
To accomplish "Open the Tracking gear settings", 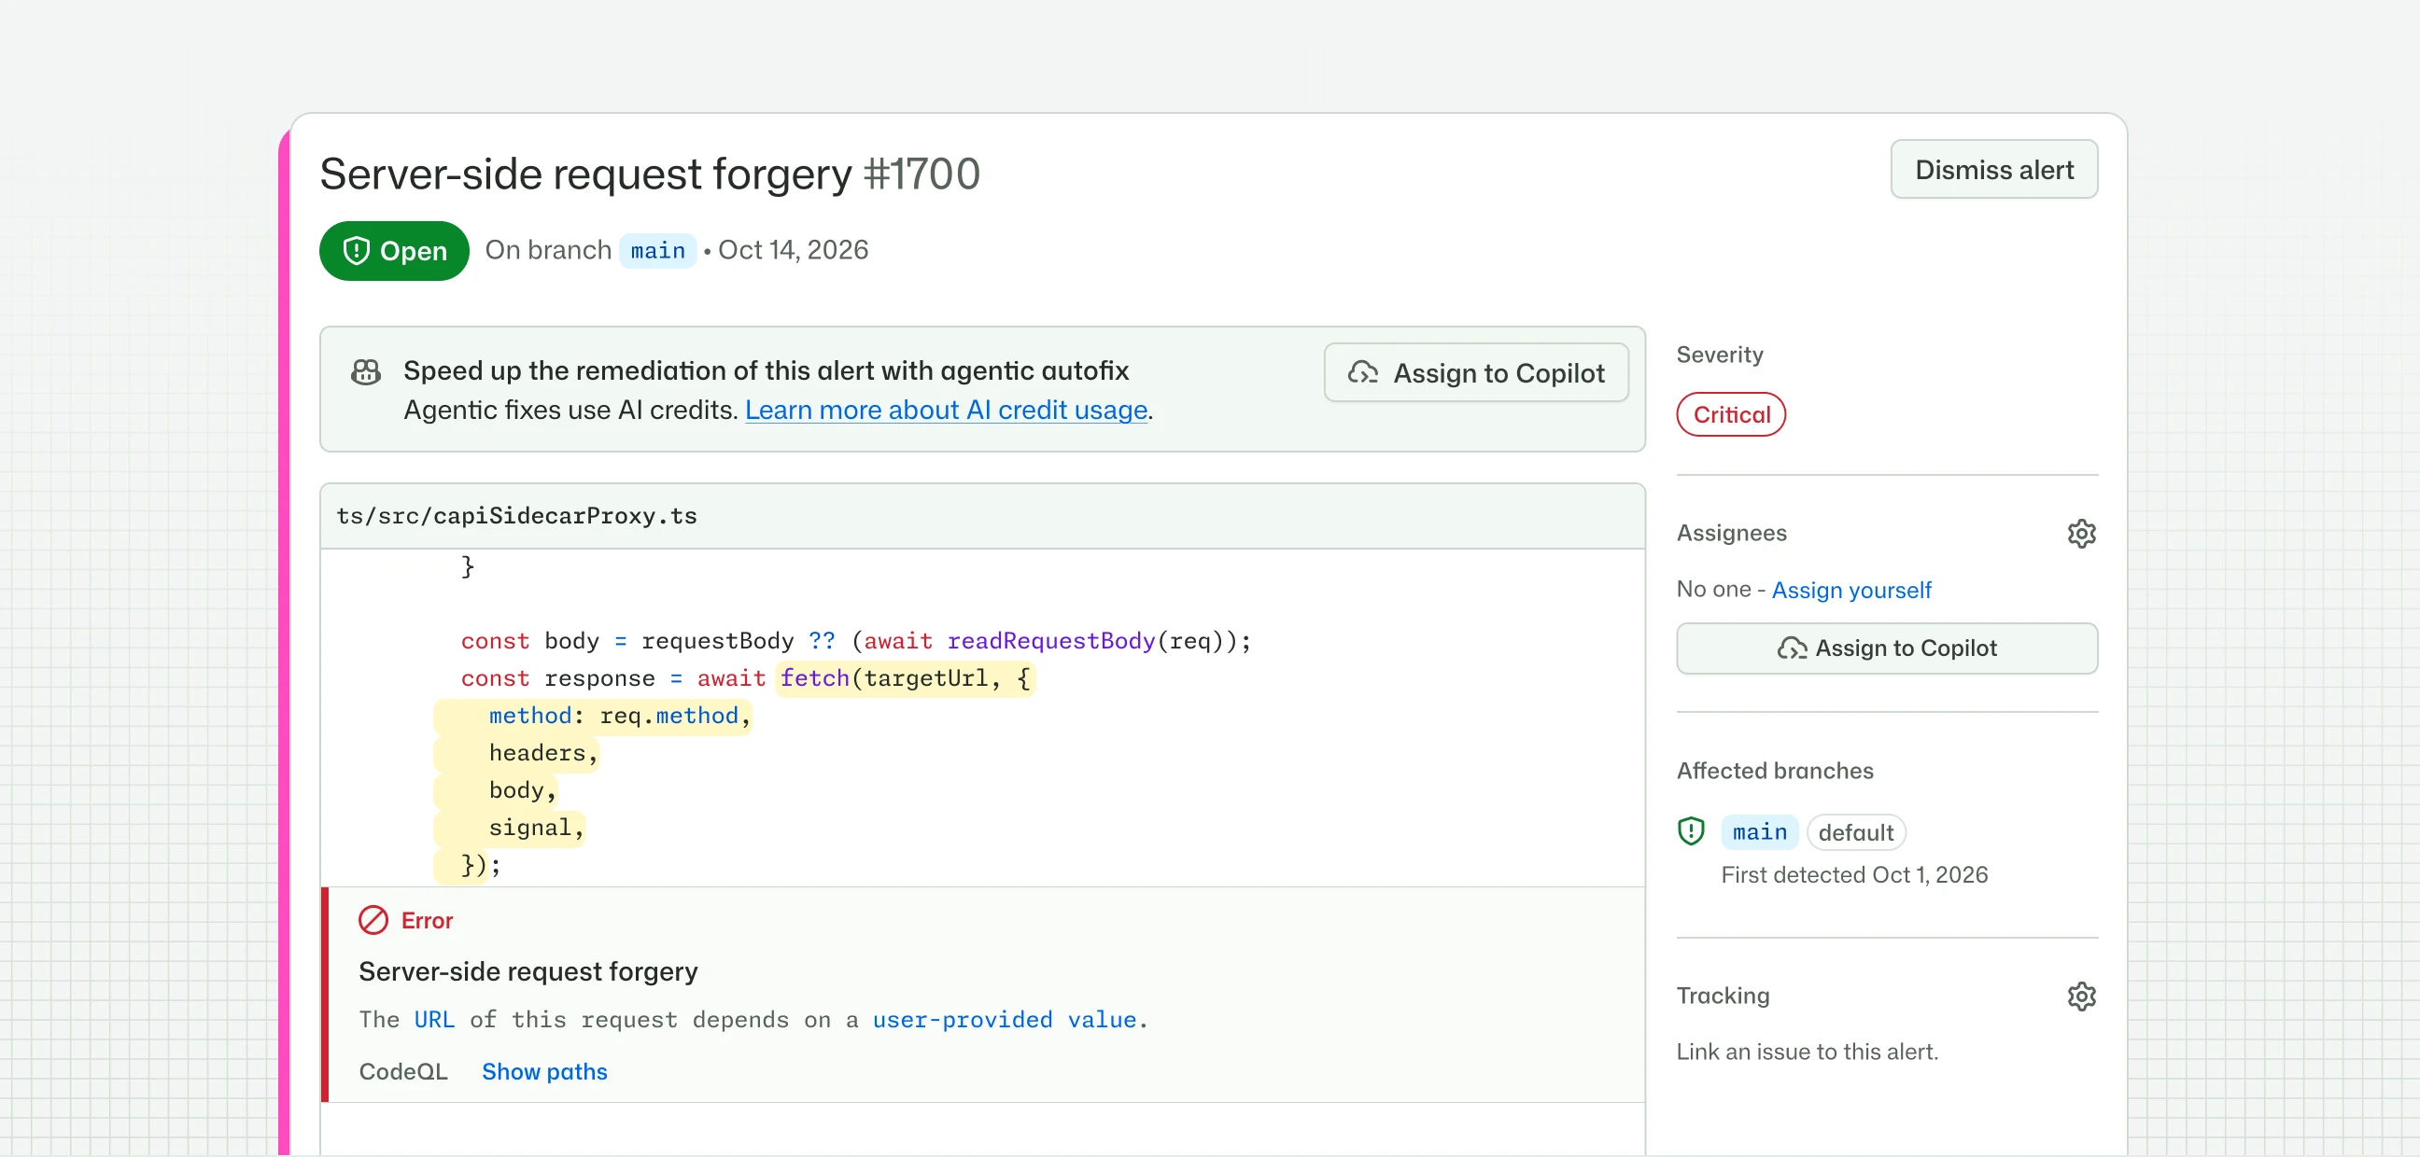I will coord(2081,997).
